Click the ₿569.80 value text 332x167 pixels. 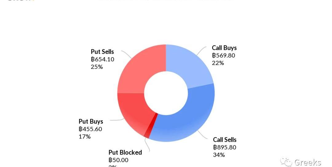(223, 55)
